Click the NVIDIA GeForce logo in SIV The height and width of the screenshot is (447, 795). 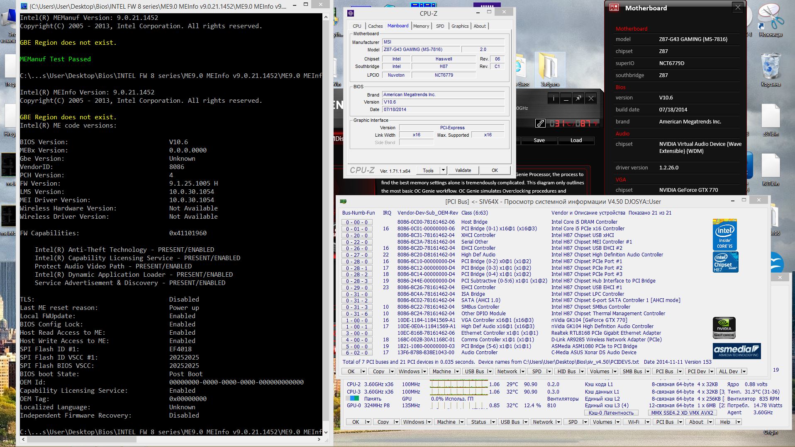(x=724, y=328)
